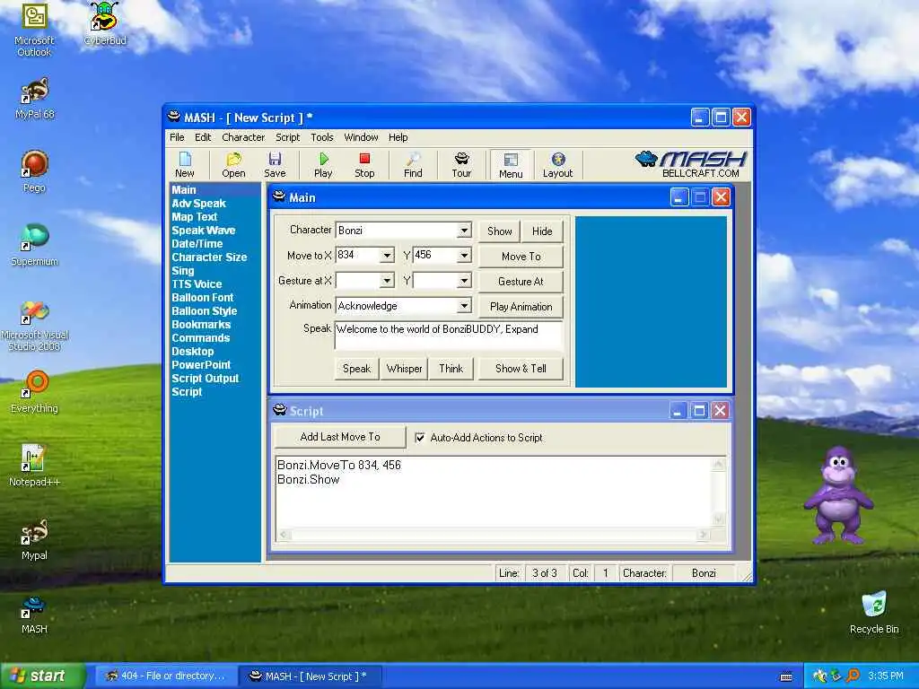This screenshot has width=919, height=689.
Task: Click the Layout toolbar icon
Action: 557,165
